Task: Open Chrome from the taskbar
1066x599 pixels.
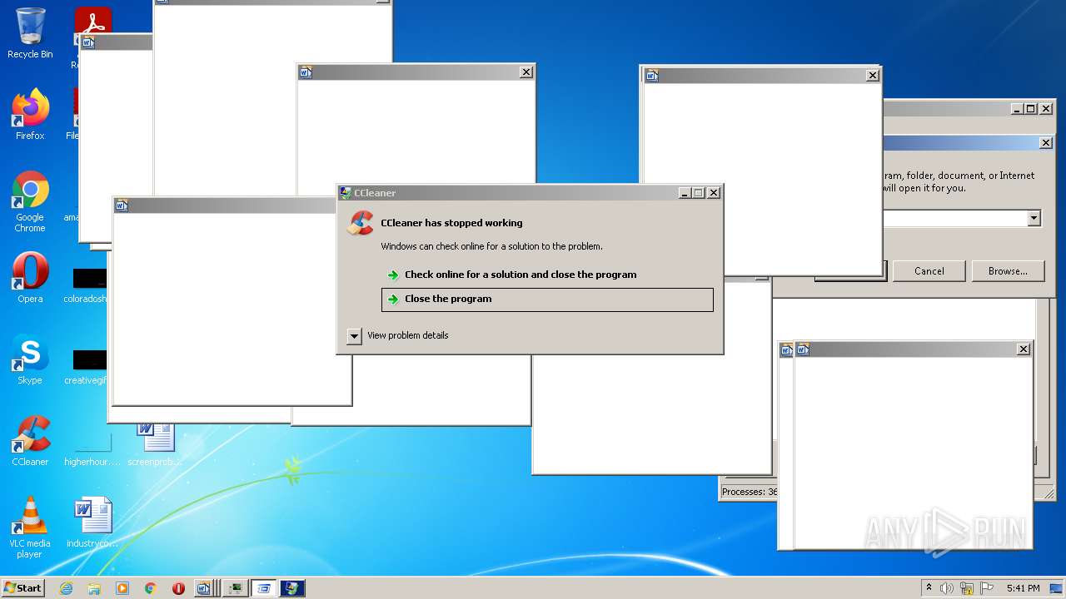Action: (x=150, y=588)
